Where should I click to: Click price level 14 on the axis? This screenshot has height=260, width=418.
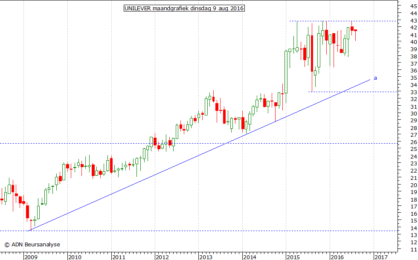point(414,228)
